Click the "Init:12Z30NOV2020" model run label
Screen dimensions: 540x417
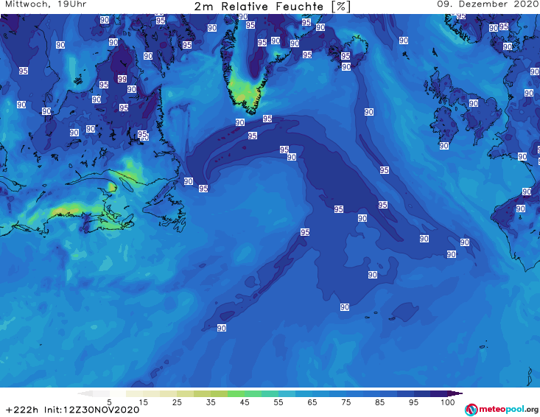(91, 410)
